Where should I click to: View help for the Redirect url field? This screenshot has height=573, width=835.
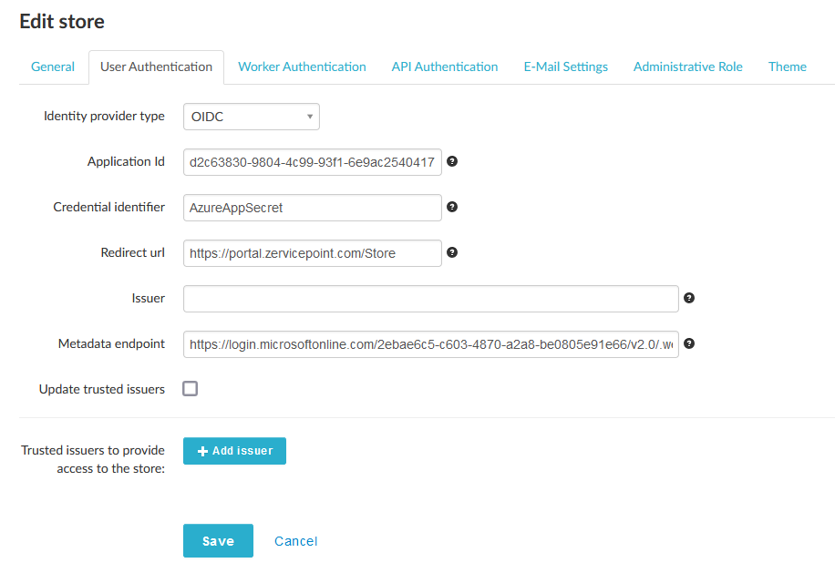point(452,252)
